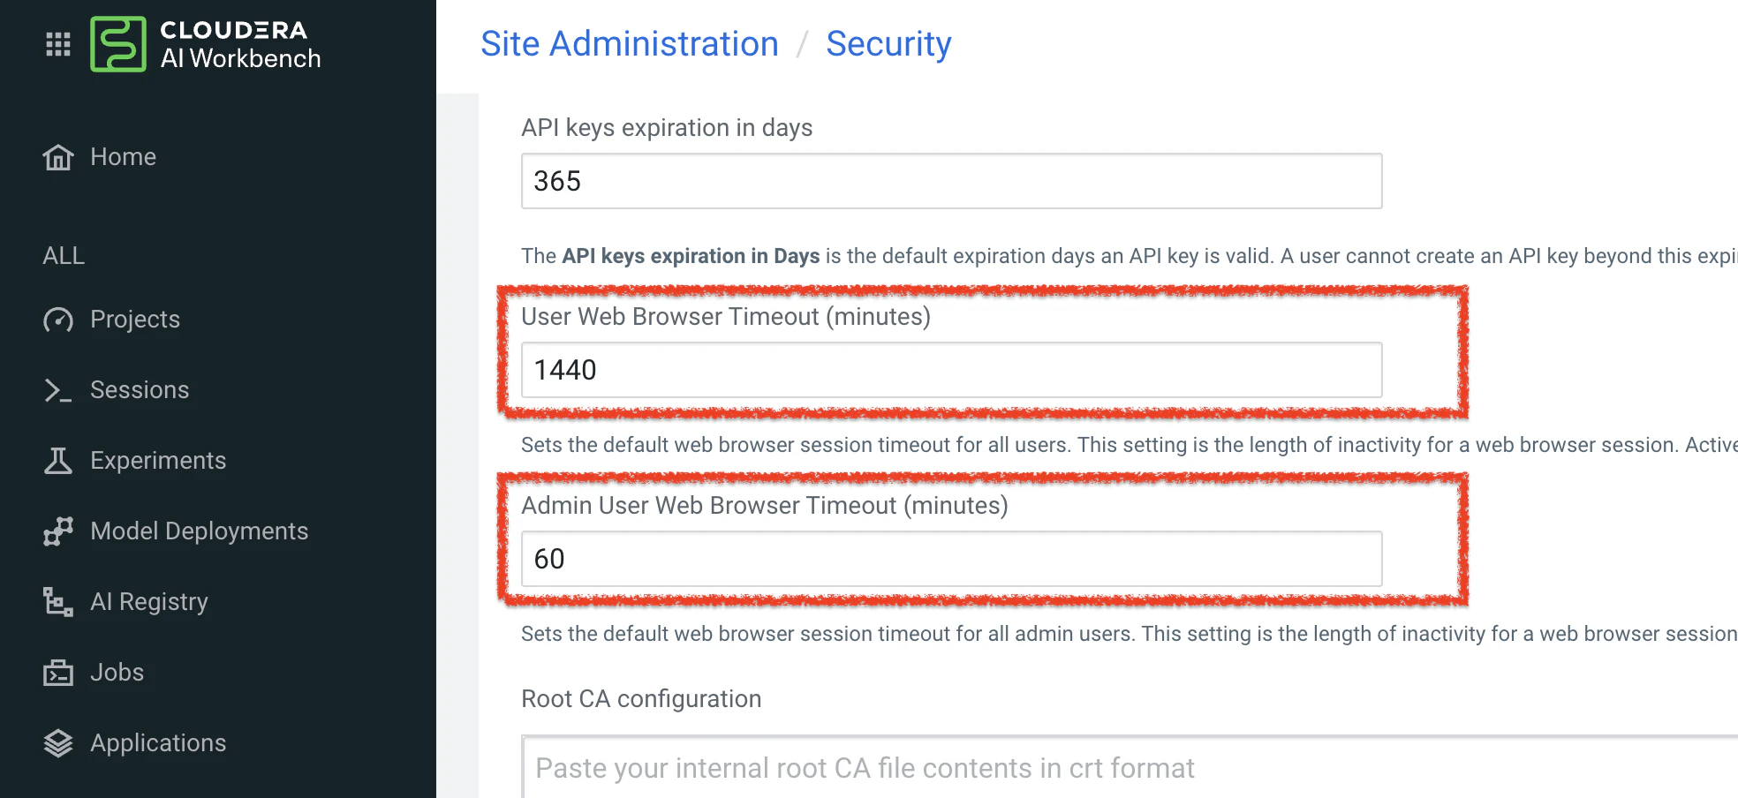Go to Projects in the sidebar
This screenshot has height=798, width=1738.
pyautogui.click(x=135, y=320)
